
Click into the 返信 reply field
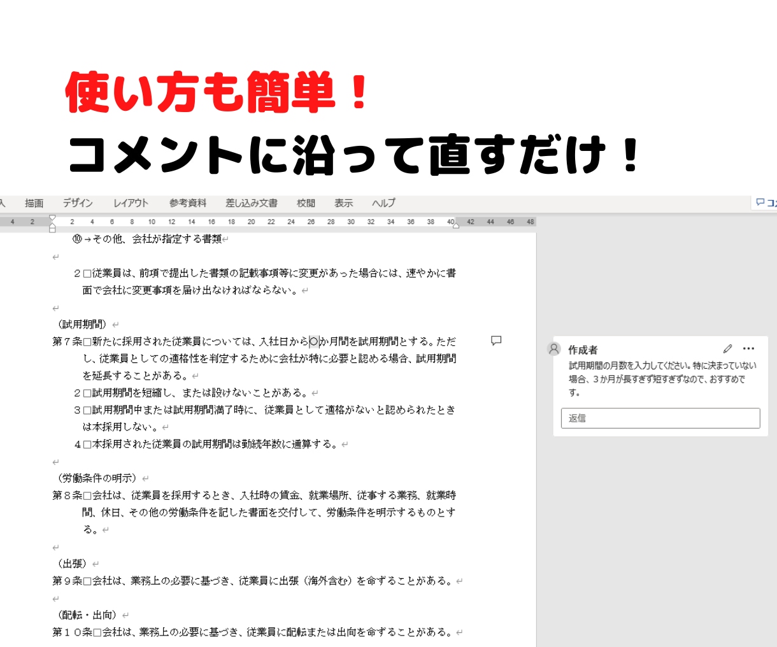point(660,418)
